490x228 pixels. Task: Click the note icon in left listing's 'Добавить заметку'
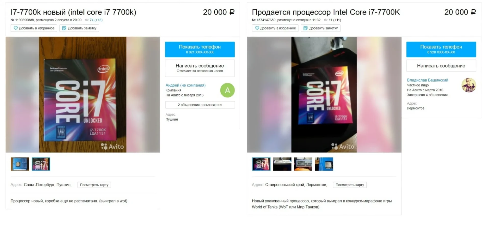pyautogui.click(x=64, y=28)
